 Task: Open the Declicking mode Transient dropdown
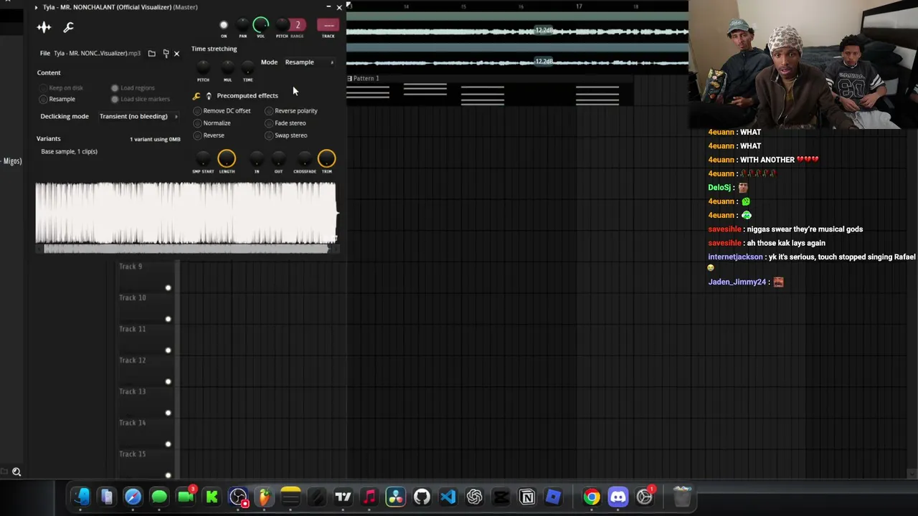138,116
